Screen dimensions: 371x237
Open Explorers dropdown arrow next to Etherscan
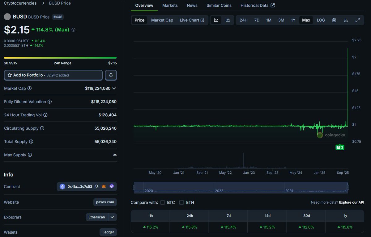pyautogui.click(x=113, y=217)
